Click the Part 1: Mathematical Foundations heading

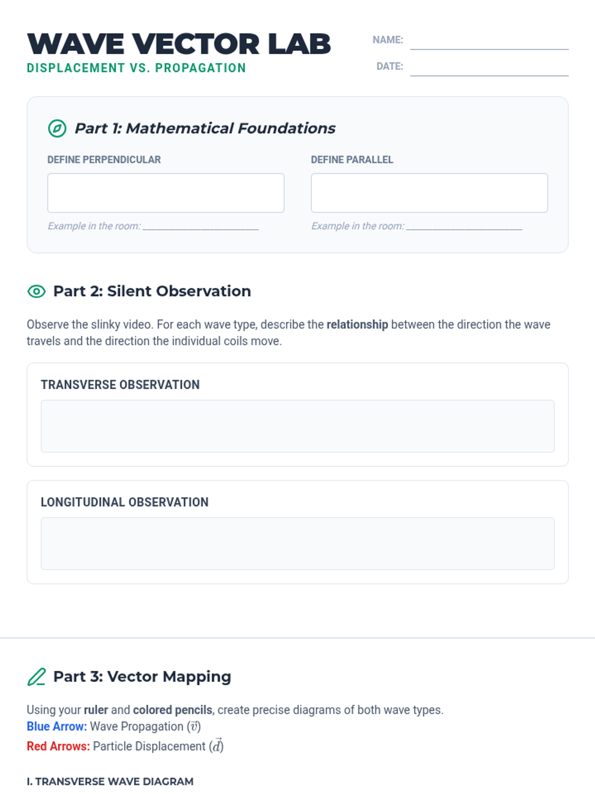[205, 128]
